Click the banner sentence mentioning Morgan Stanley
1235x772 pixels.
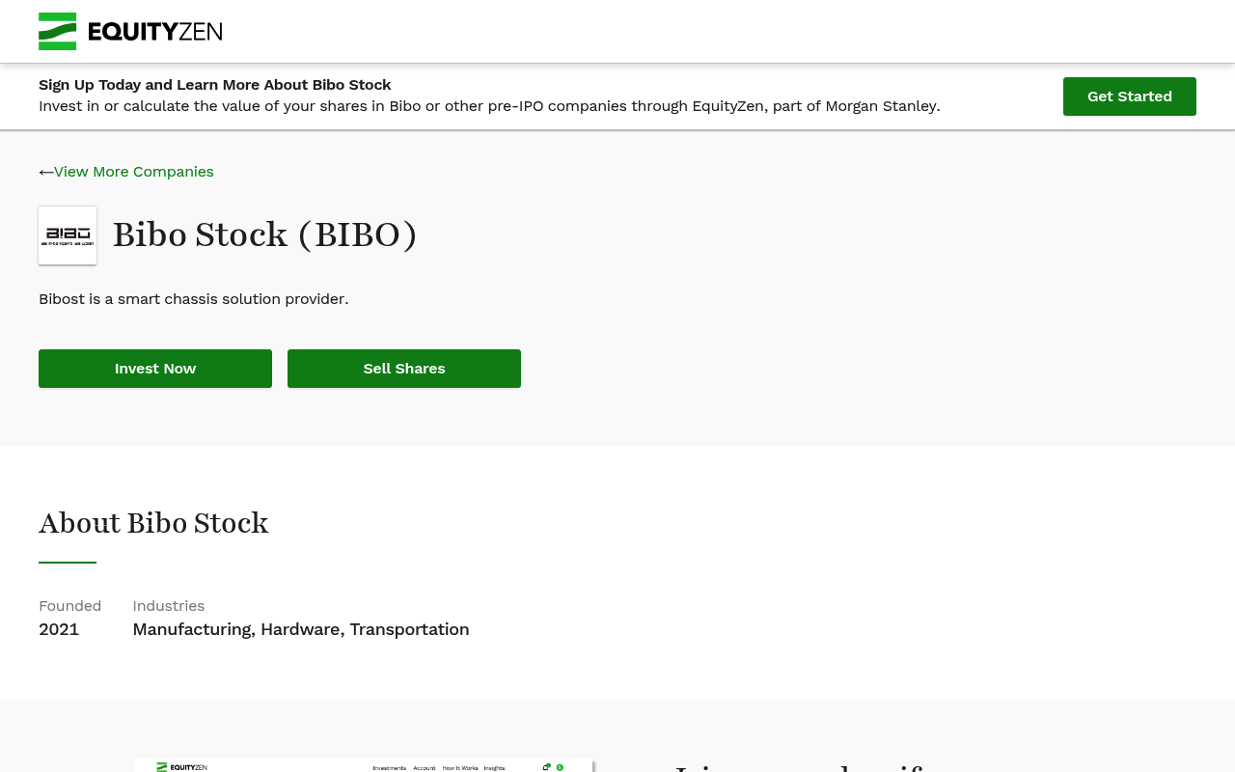tap(489, 106)
